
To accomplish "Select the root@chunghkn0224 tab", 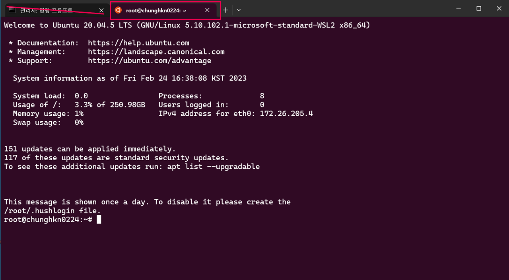I will tap(159, 10).
